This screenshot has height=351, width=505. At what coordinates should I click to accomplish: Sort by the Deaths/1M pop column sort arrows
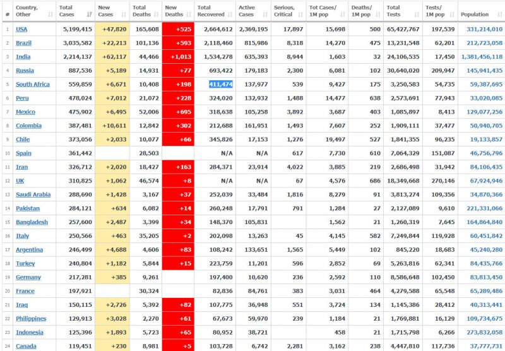[377, 15]
